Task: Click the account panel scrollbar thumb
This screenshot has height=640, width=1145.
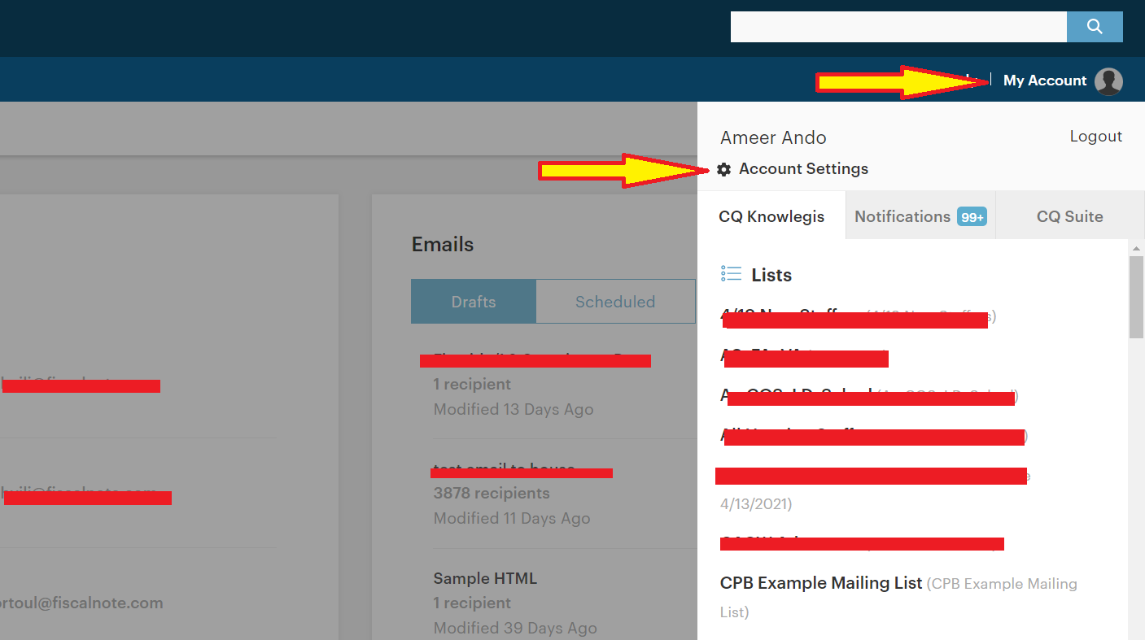Action: tap(1136, 296)
